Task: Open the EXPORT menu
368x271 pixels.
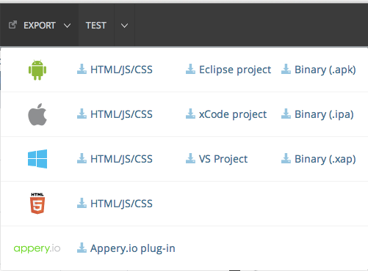Action: pyautogui.click(x=40, y=26)
